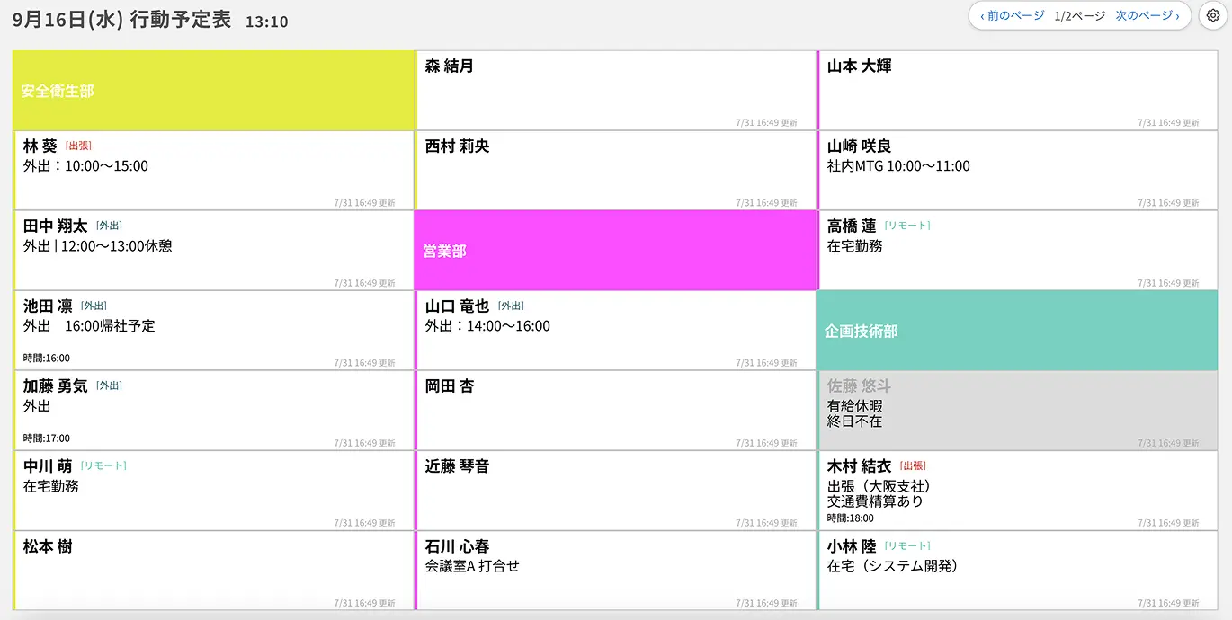Open 加藤 勇気 name
Viewport: 1232px width, 620px height.
click(55, 386)
